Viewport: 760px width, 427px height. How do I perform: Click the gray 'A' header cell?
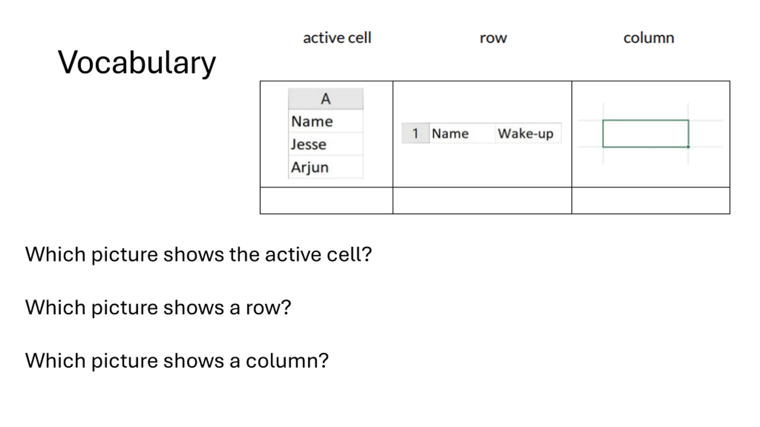(326, 99)
